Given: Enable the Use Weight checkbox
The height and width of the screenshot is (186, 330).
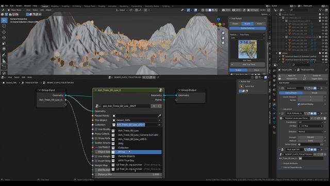Looking at the screenshot, I should pyautogui.click(x=96, y=157).
